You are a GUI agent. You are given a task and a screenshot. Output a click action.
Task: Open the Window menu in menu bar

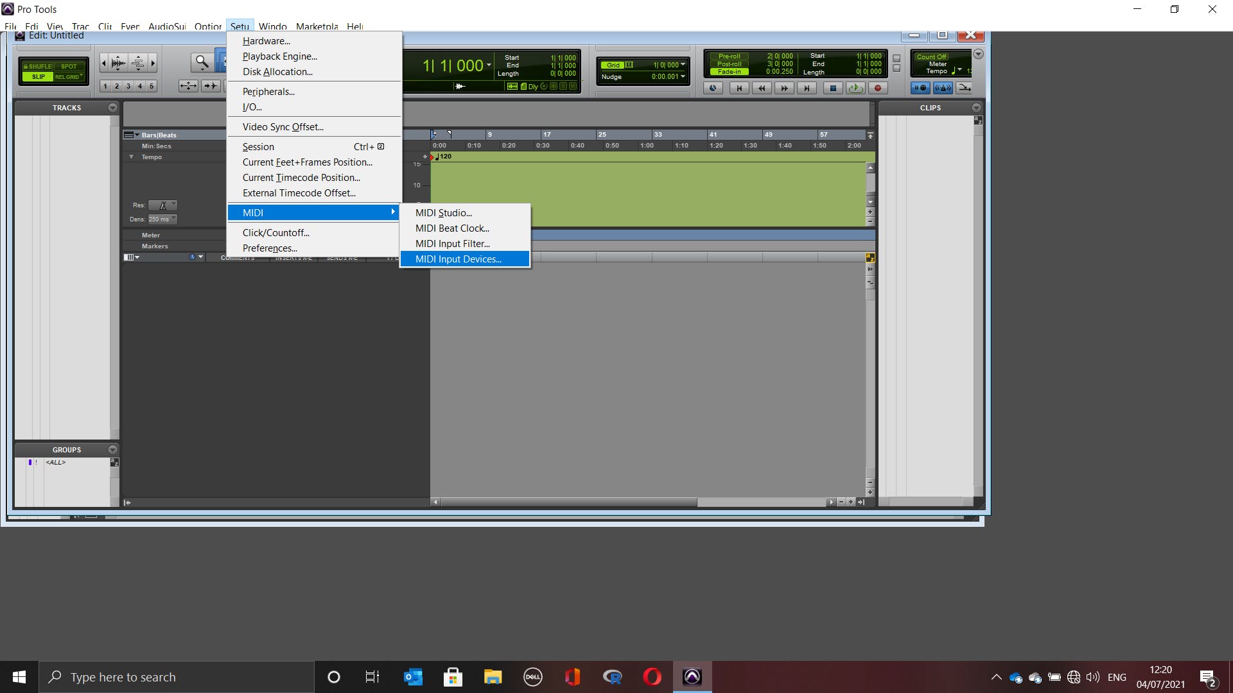coord(273,26)
